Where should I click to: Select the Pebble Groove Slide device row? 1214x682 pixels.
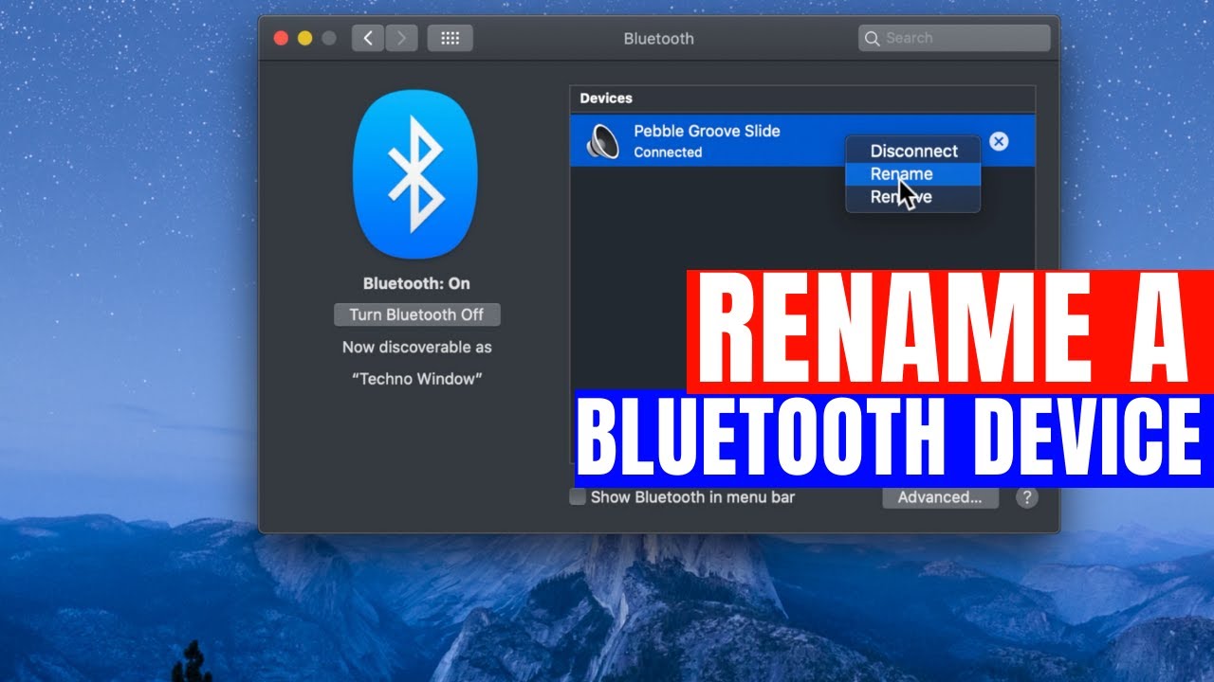coord(802,141)
